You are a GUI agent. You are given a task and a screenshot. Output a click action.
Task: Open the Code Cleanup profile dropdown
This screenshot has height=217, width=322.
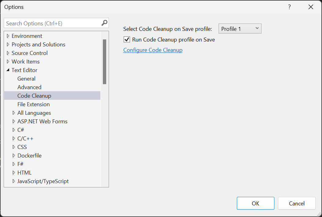[240, 29]
